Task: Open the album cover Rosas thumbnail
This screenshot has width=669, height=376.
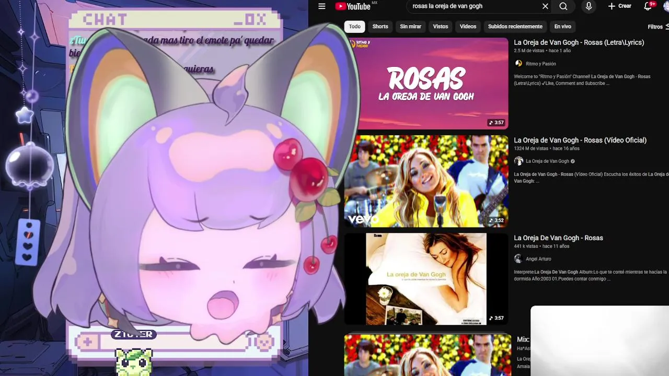Action: click(x=426, y=279)
